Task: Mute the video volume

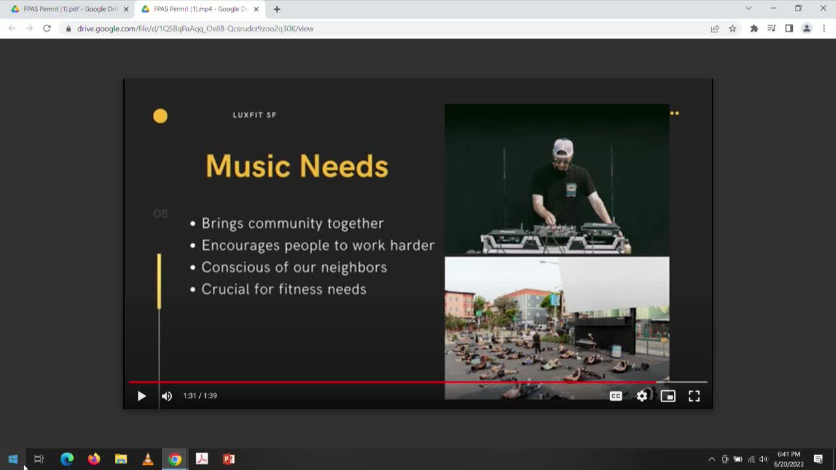Action: (167, 396)
